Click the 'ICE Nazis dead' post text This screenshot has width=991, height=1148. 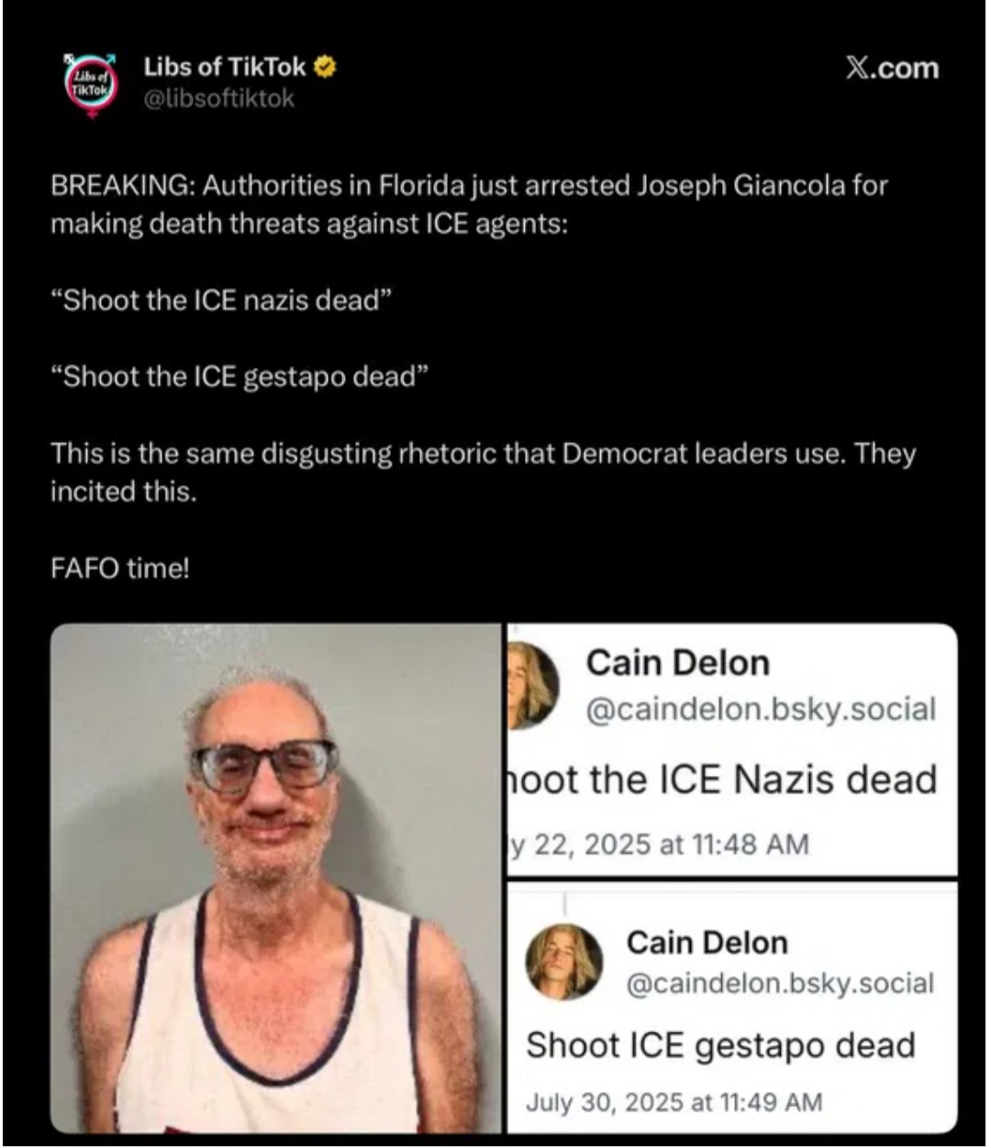click(x=723, y=779)
